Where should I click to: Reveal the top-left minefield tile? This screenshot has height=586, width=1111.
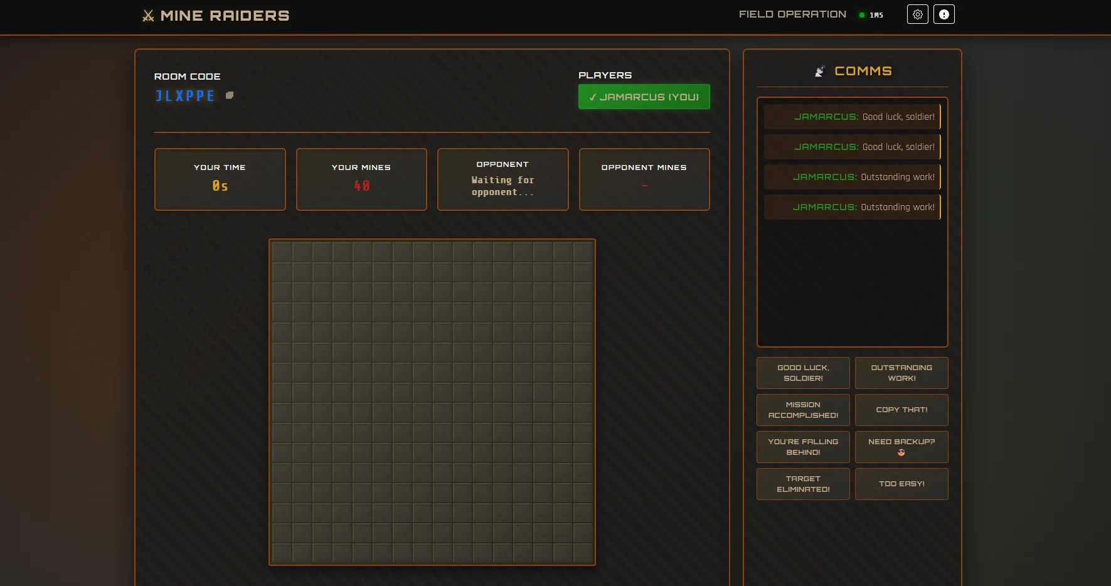tap(282, 252)
